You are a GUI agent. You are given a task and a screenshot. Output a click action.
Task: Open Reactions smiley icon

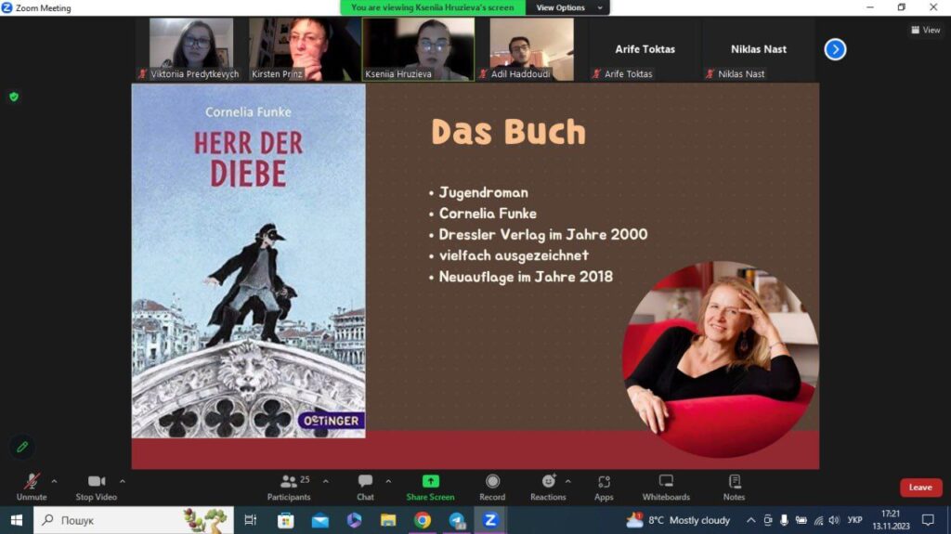(x=548, y=481)
